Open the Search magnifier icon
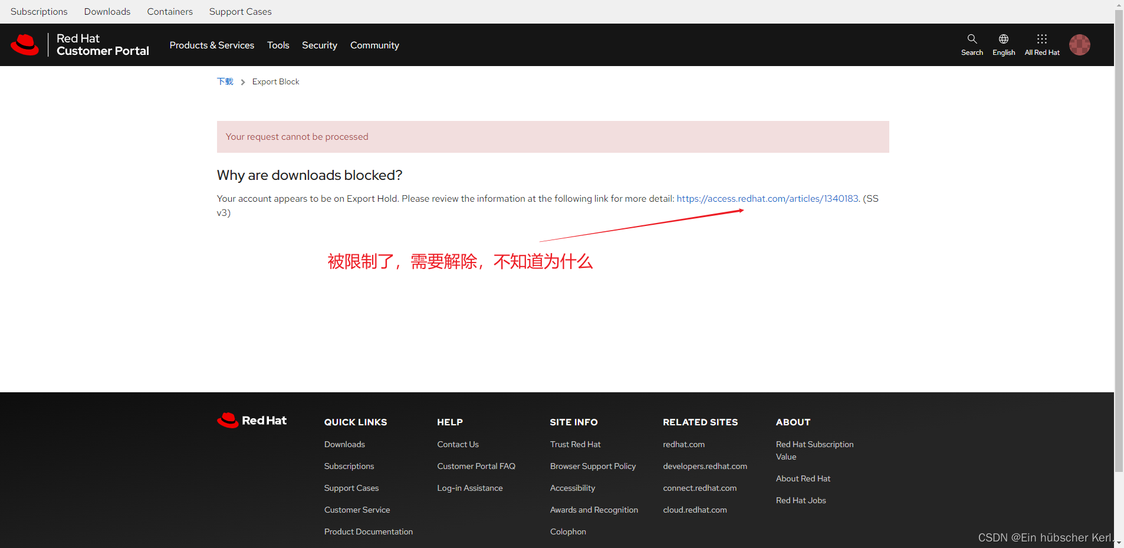 pos(972,39)
